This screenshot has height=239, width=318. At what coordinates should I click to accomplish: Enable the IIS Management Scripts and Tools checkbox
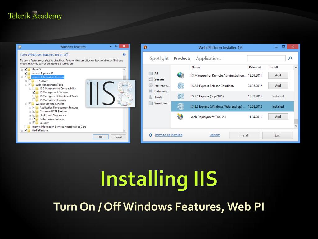tap(34, 96)
